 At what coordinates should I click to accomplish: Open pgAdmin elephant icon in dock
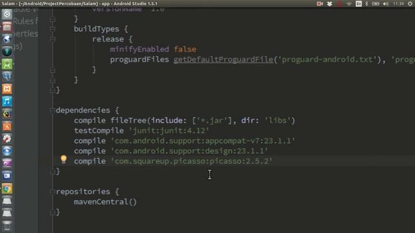[7, 76]
